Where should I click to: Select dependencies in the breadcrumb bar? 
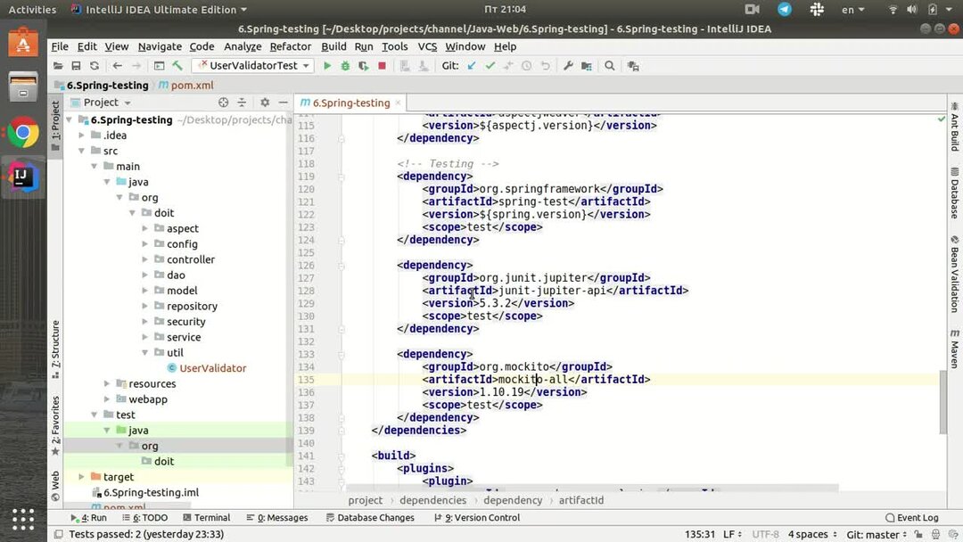[432, 500]
